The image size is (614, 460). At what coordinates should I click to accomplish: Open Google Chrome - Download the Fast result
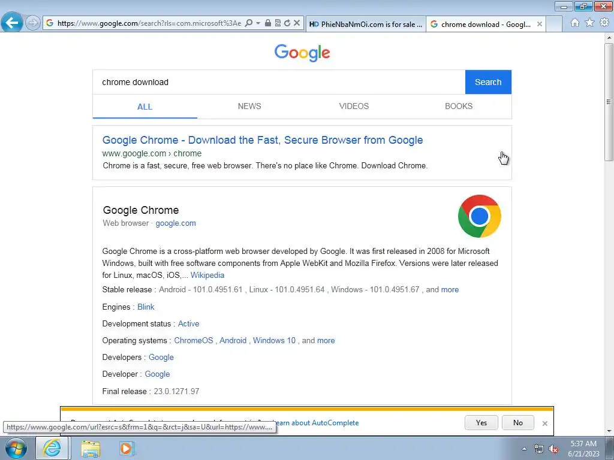263,140
